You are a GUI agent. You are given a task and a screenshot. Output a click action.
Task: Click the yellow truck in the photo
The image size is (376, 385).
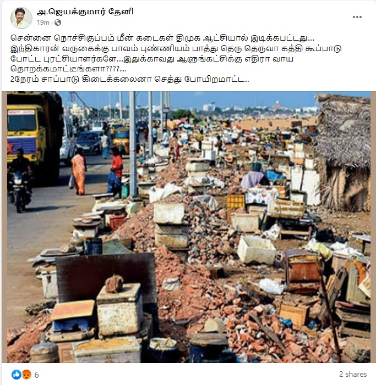click(x=35, y=136)
